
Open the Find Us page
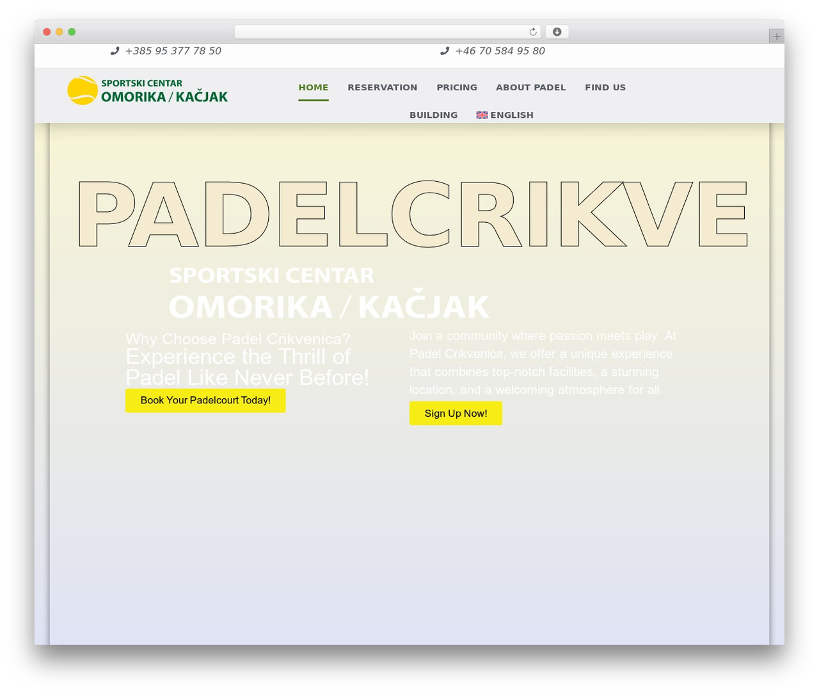click(605, 88)
